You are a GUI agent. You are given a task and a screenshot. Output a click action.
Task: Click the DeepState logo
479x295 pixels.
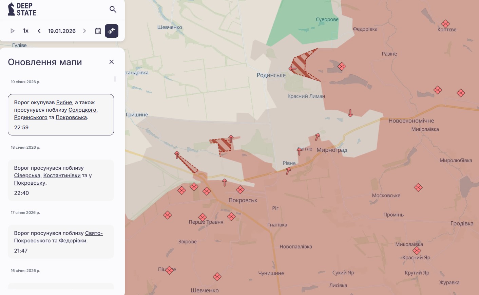pos(22,9)
